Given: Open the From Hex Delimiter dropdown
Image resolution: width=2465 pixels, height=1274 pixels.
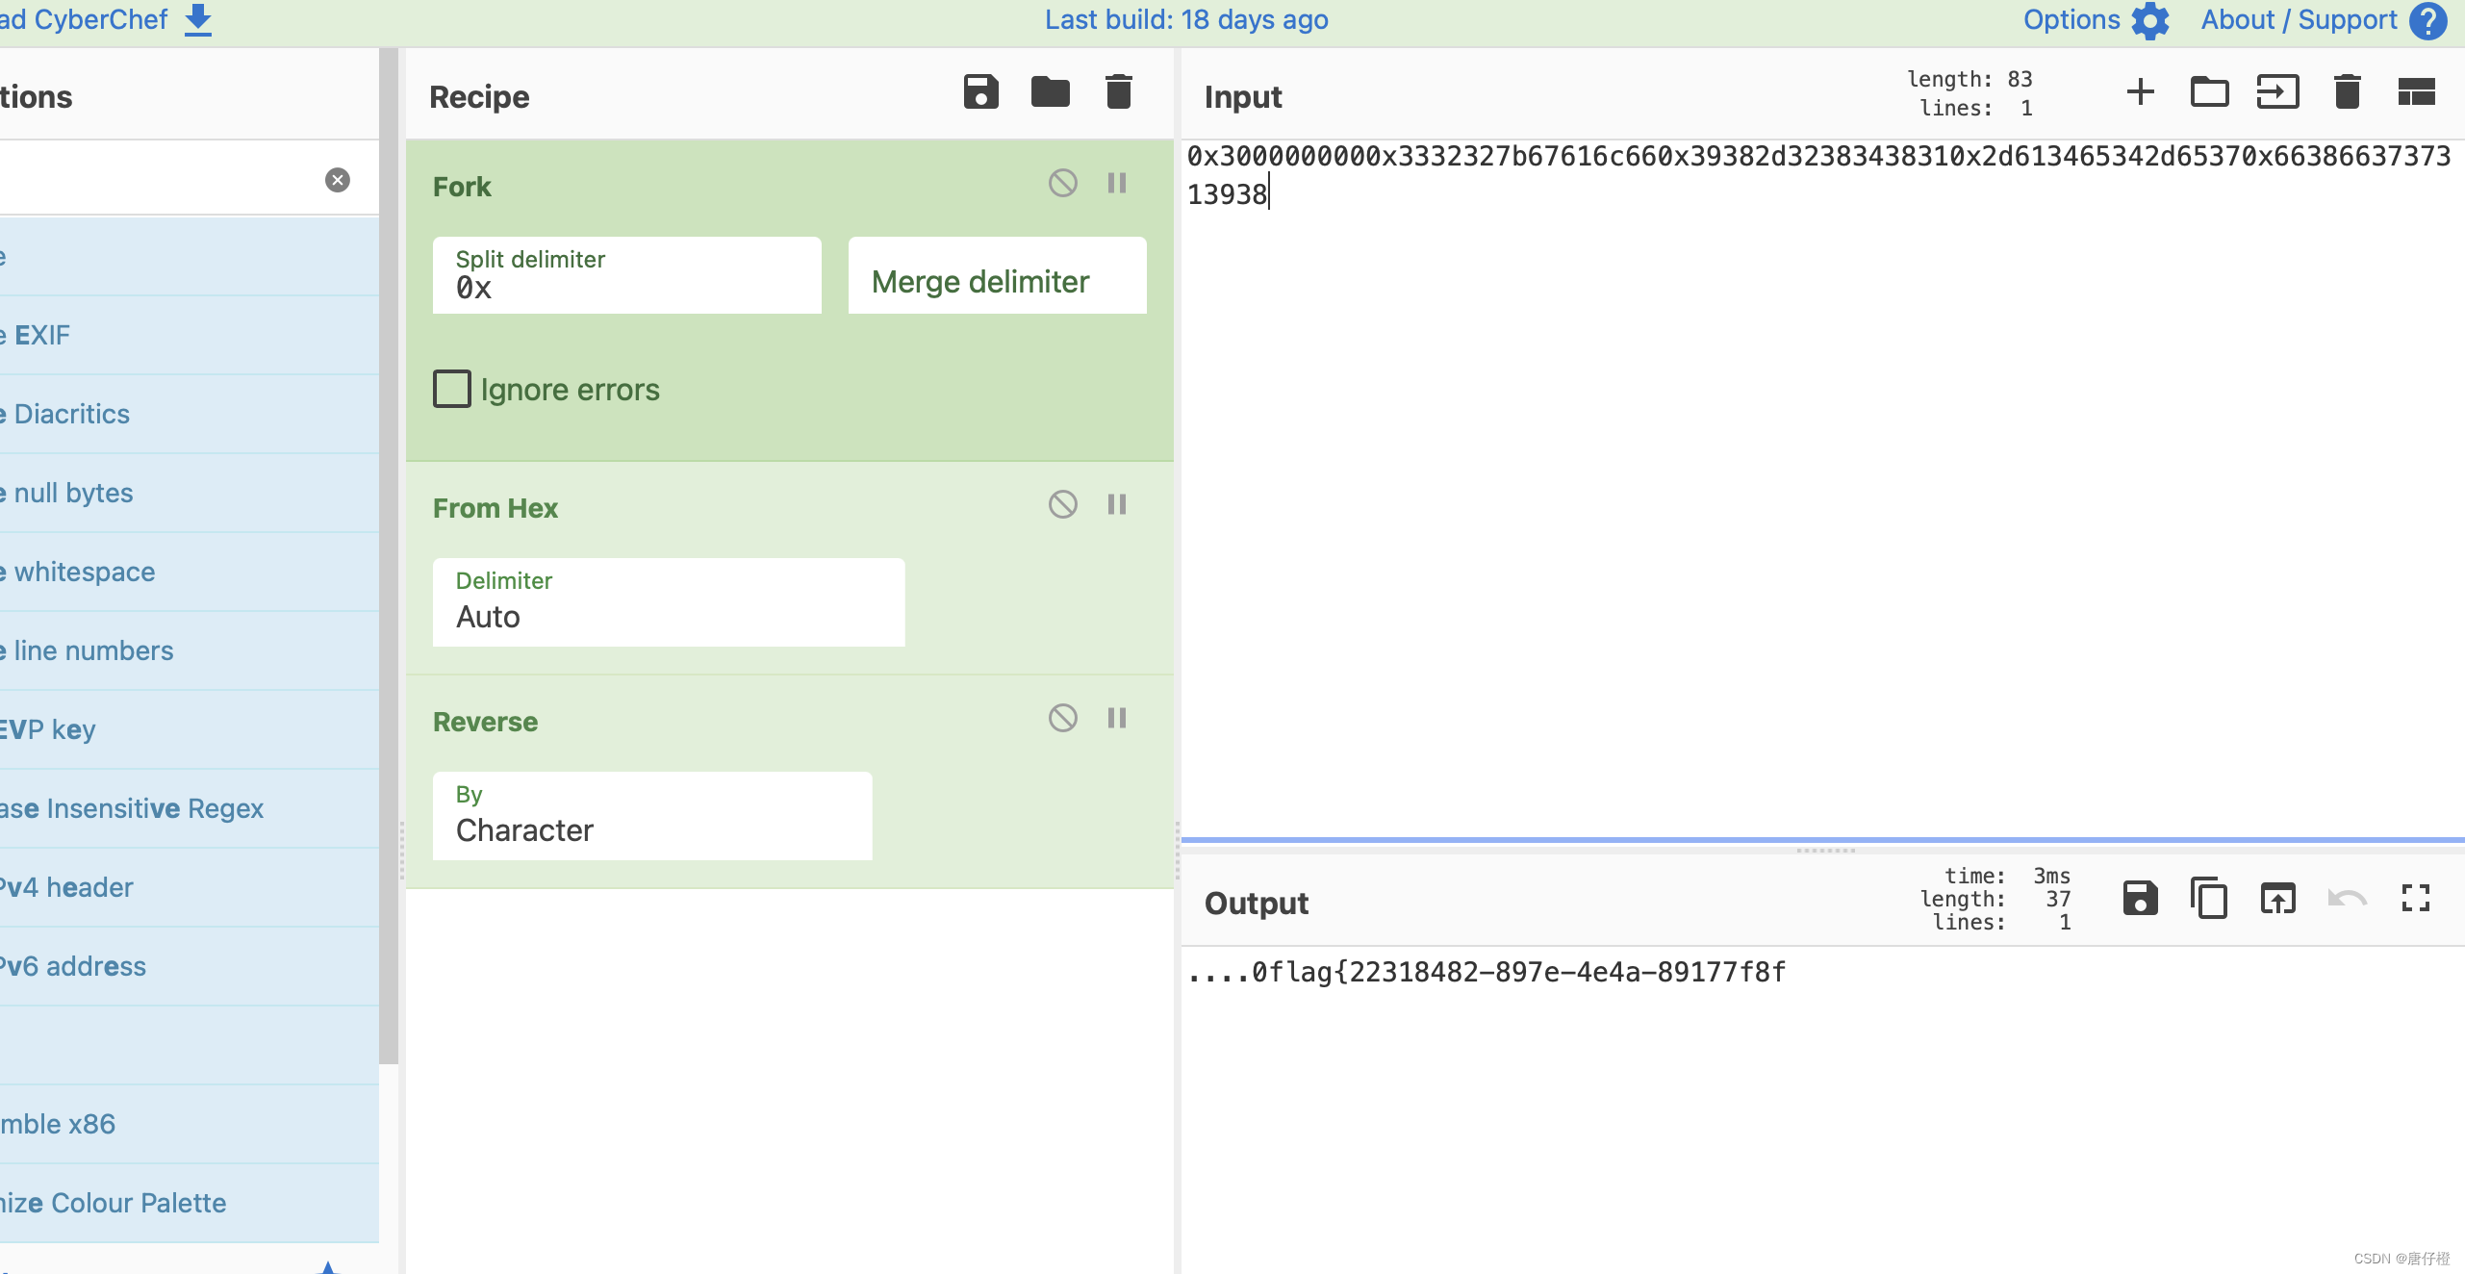Looking at the screenshot, I should point(668,602).
